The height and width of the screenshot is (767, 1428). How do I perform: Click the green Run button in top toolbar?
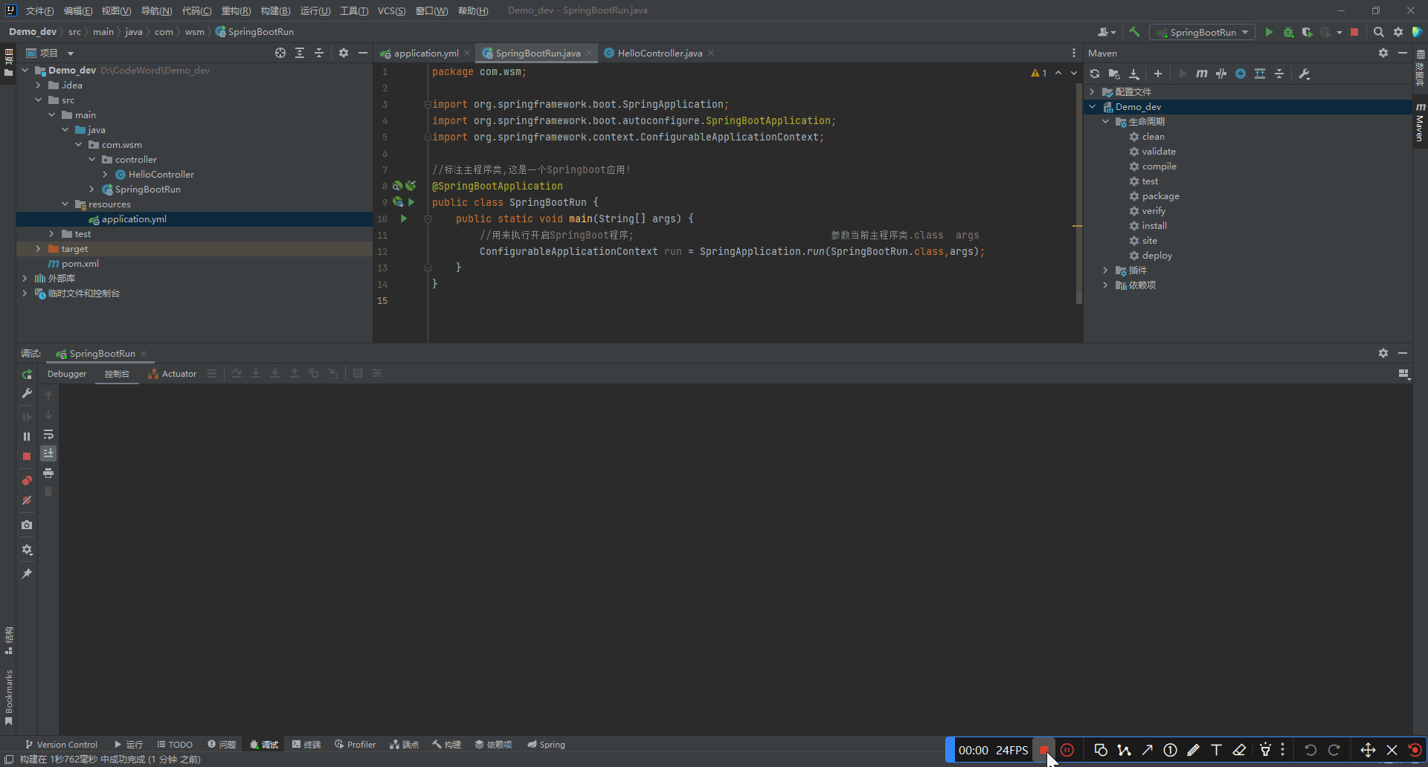click(1269, 32)
